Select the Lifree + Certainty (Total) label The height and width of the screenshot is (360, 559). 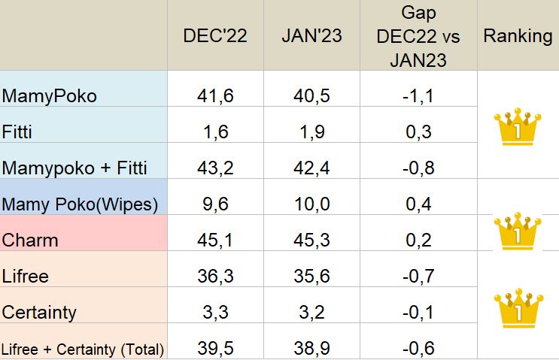click(83, 348)
